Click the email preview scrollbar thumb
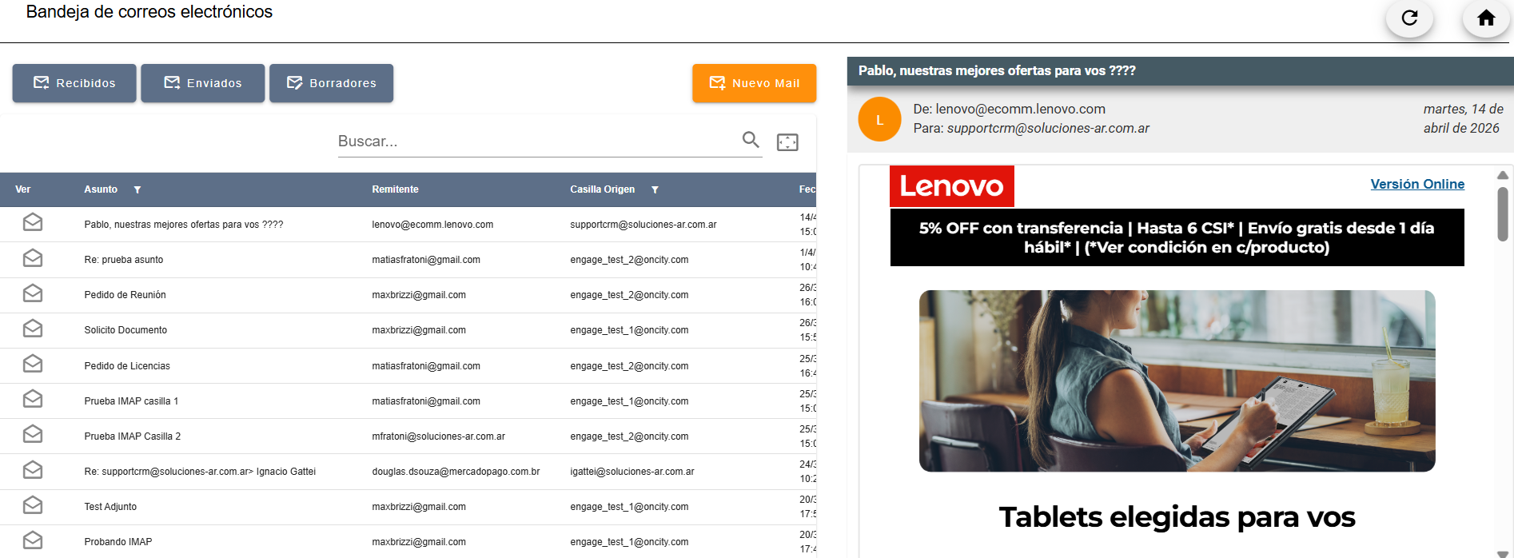 pos(1503,213)
